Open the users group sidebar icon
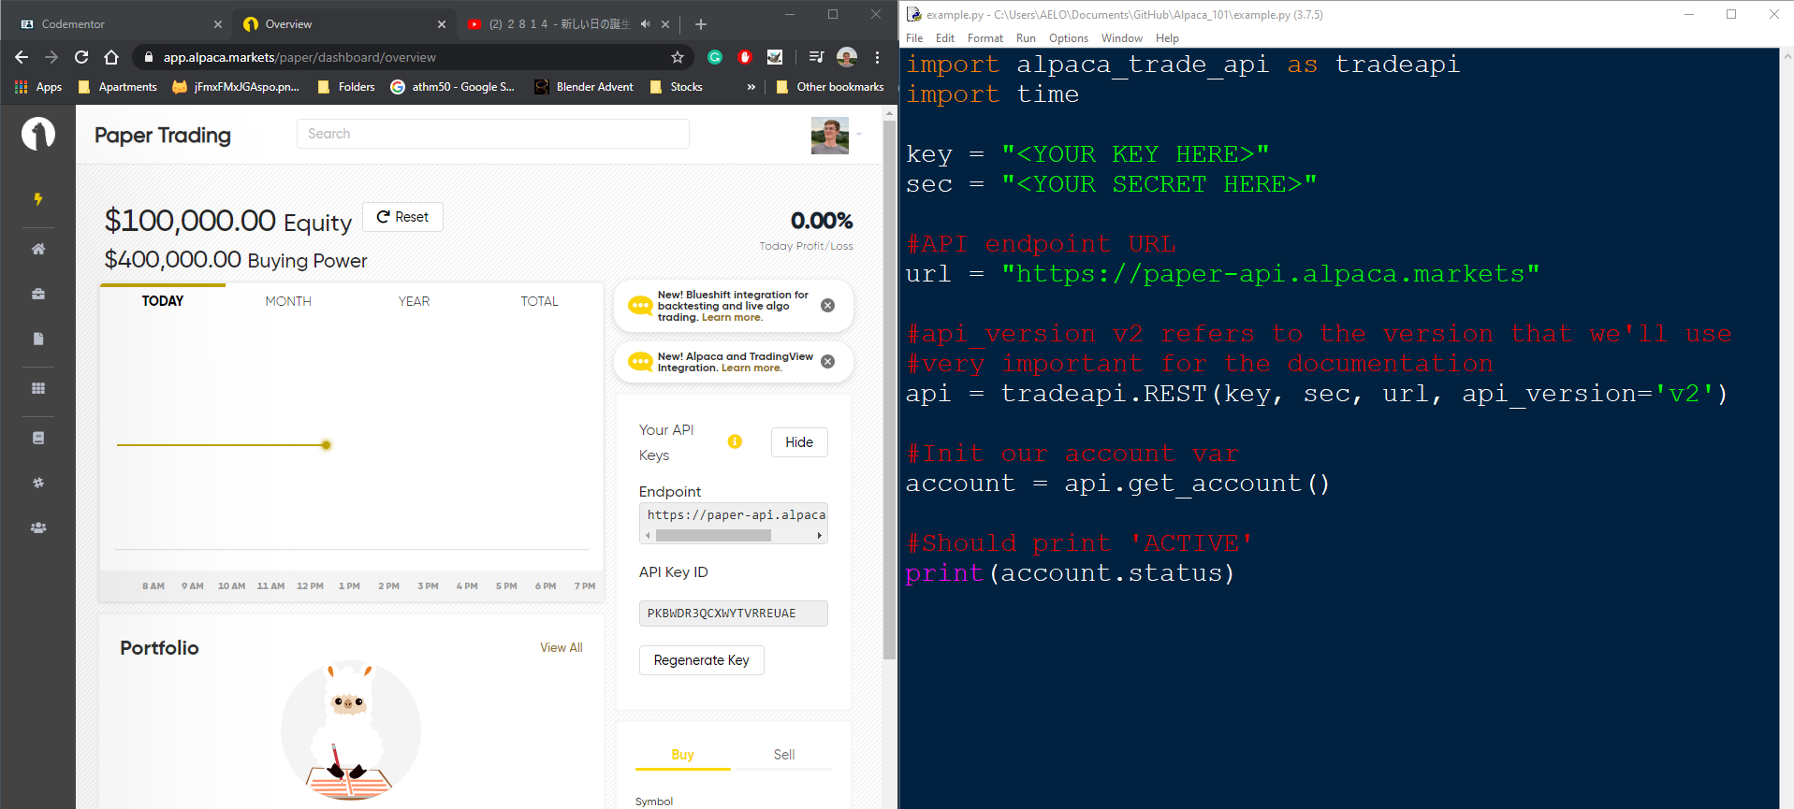 click(38, 527)
